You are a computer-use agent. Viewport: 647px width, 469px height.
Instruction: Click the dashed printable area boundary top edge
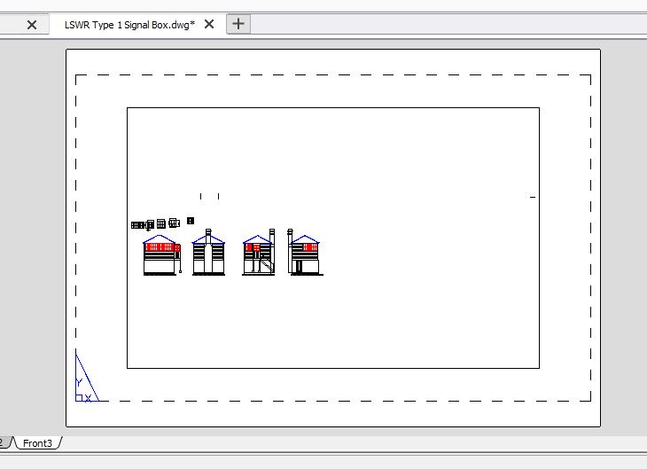click(x=332, y=75)
